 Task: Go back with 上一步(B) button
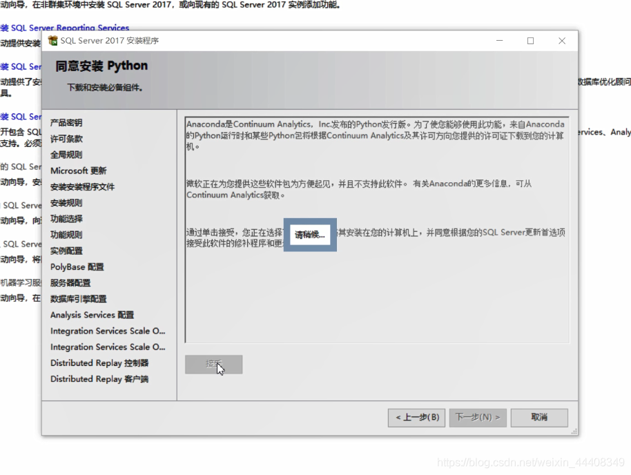416,418
